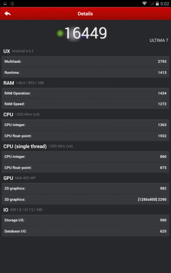
Task: Select the Multitask score row
Action: [85, 61]
